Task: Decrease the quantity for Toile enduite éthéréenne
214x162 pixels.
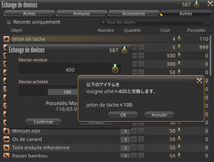Action: click(x=141, y=148)
